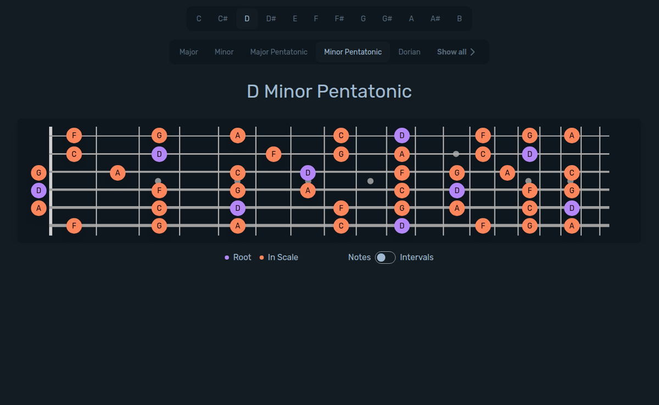The width and height of the screenshot is (659, 405).
Task: Click the purple D on the lowest string
Action: (401, 226)
